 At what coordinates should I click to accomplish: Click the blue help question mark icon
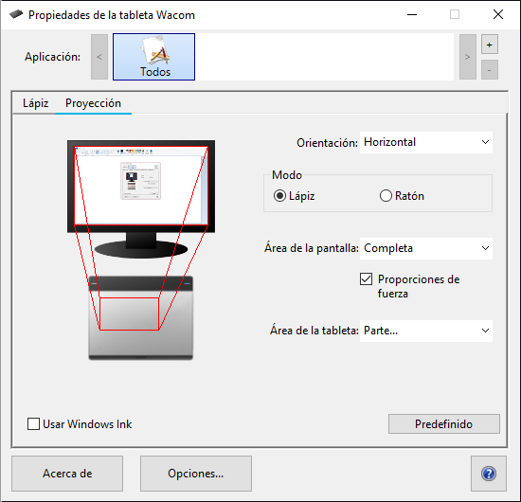[x=489, y=474]
